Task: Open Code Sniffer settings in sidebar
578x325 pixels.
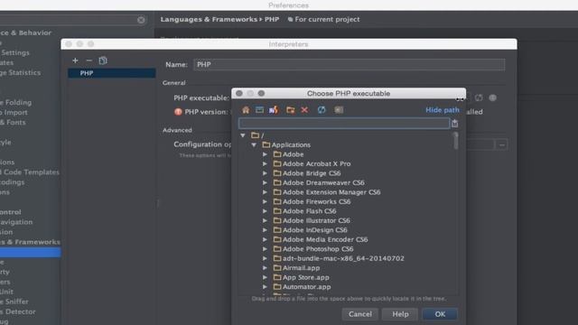Action: coord(14,302)
